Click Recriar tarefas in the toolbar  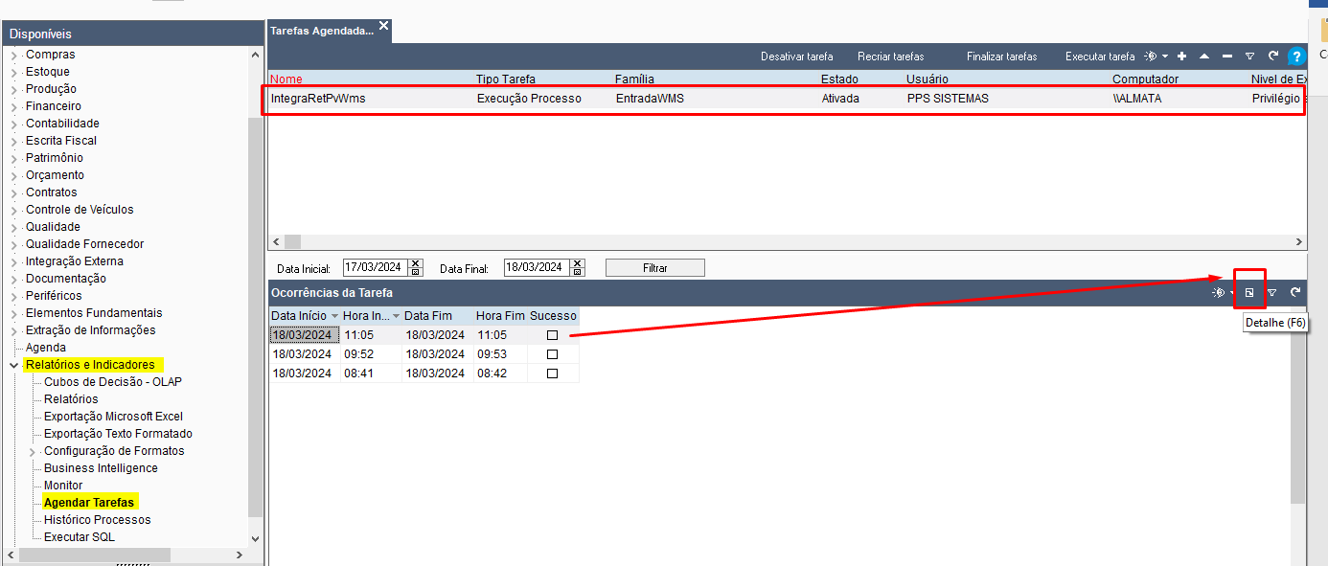point(891,57)
